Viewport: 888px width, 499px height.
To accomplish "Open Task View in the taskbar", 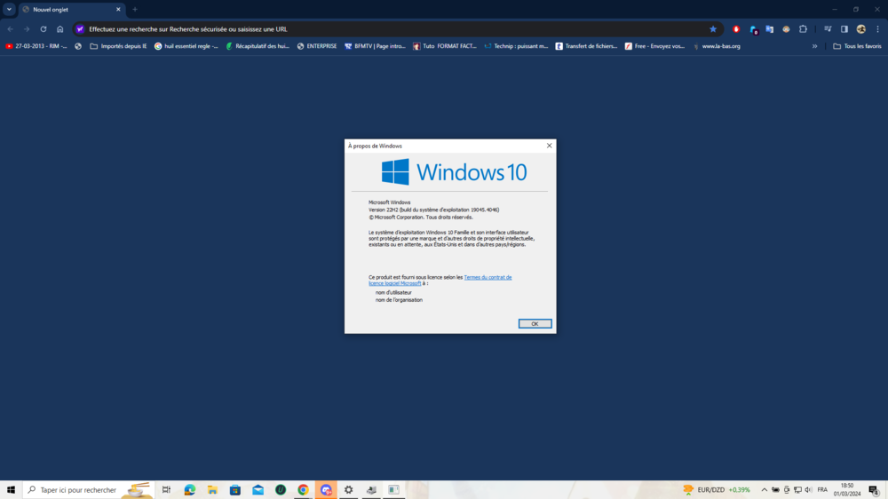I will pos(166,489).
